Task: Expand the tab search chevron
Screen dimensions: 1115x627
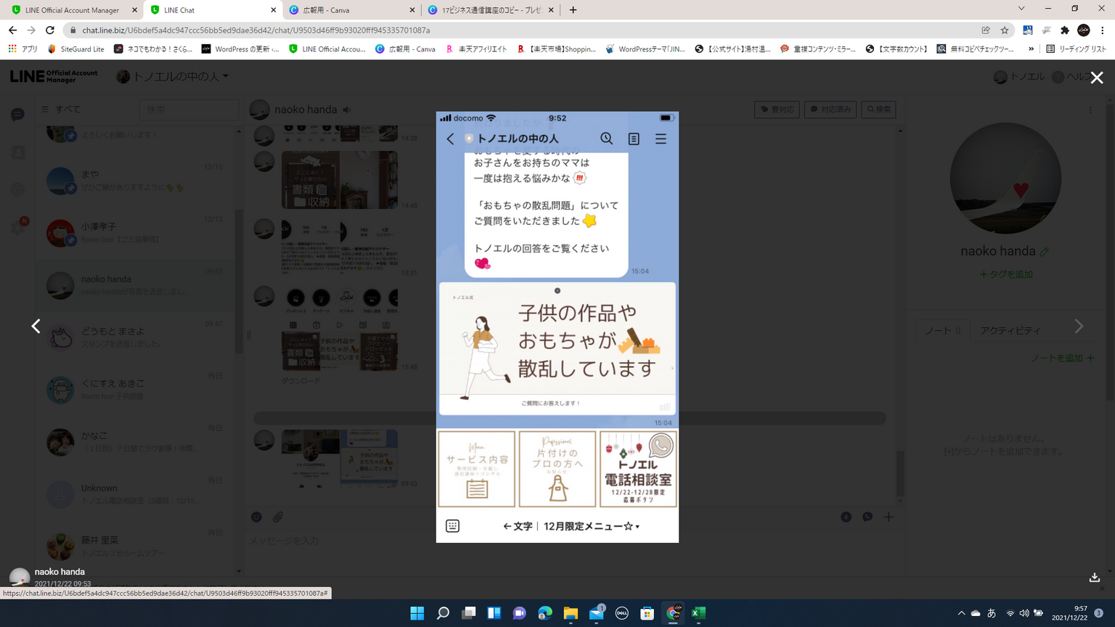Action: 1021,9
